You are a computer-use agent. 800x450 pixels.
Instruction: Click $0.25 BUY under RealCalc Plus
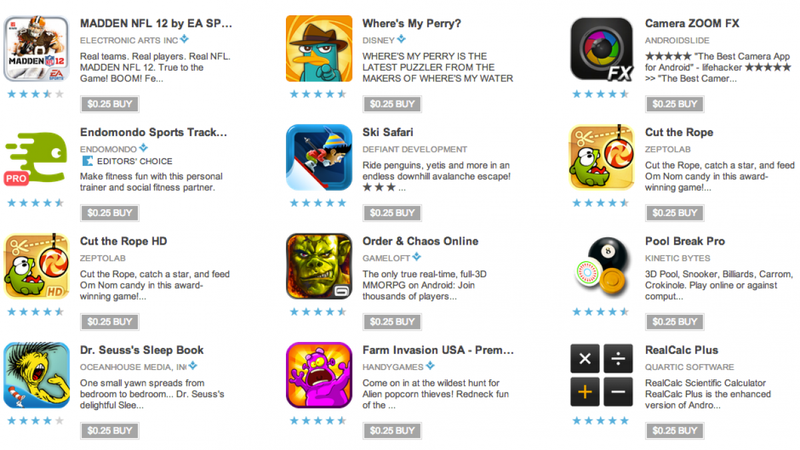click(675, 431)
